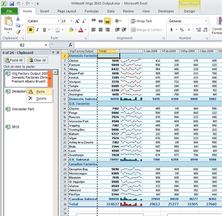Align text right
Image resolution: width=222 pixels, height=216 pixels.
[x=108, y=30]
